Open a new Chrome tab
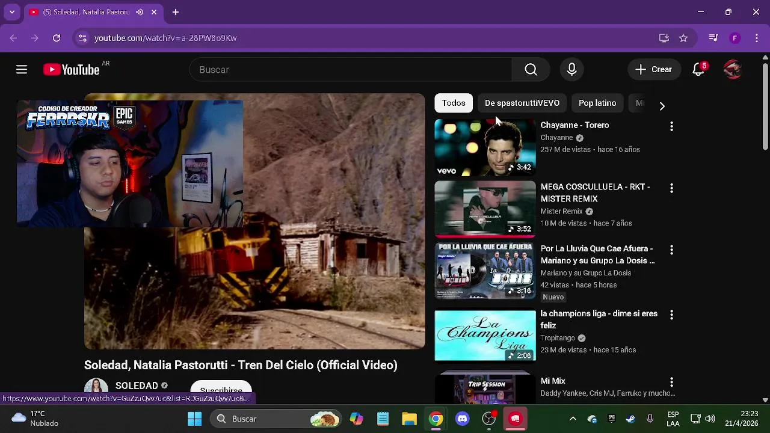This screenshot has width=770, height=433. point(176,12)
